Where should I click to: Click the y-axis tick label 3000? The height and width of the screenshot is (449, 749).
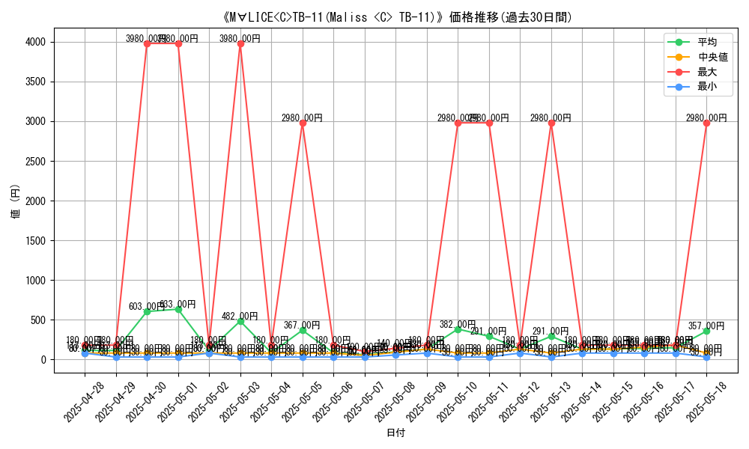pos(35,122)
